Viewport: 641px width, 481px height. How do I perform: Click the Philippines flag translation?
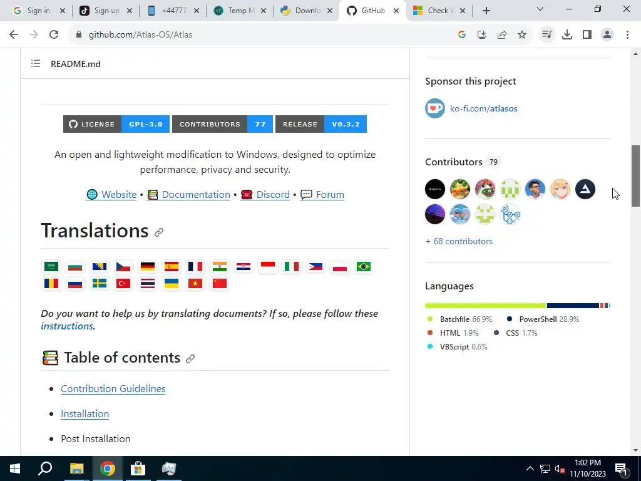point(315,267)
